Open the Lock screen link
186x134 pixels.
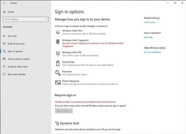click(x=150, y=22)
